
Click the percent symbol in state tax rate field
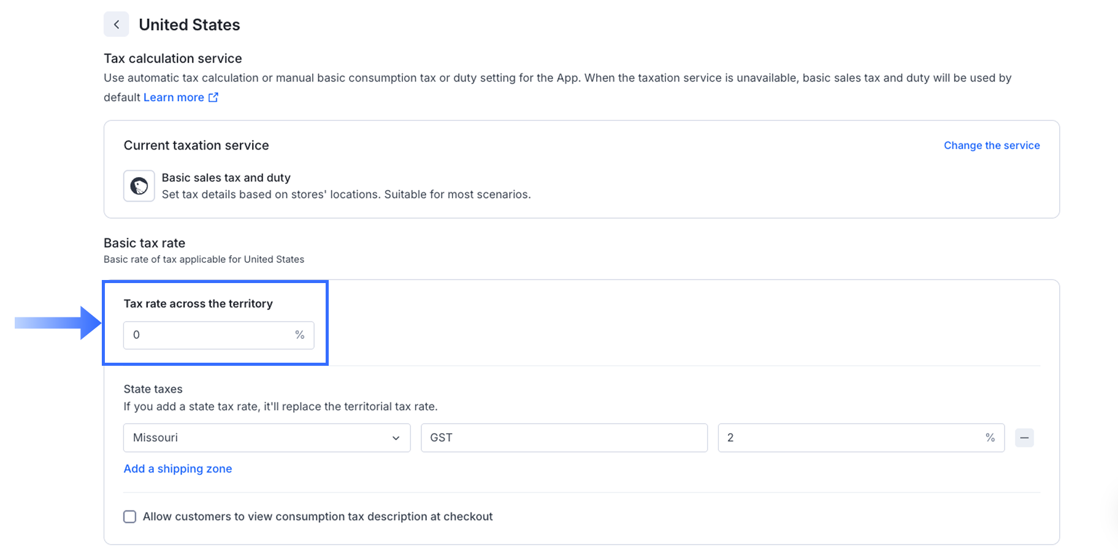(990, 438)
